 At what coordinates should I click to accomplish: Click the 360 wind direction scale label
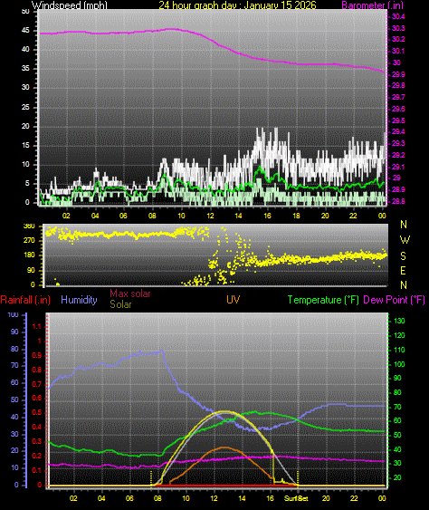pos(29,226)
